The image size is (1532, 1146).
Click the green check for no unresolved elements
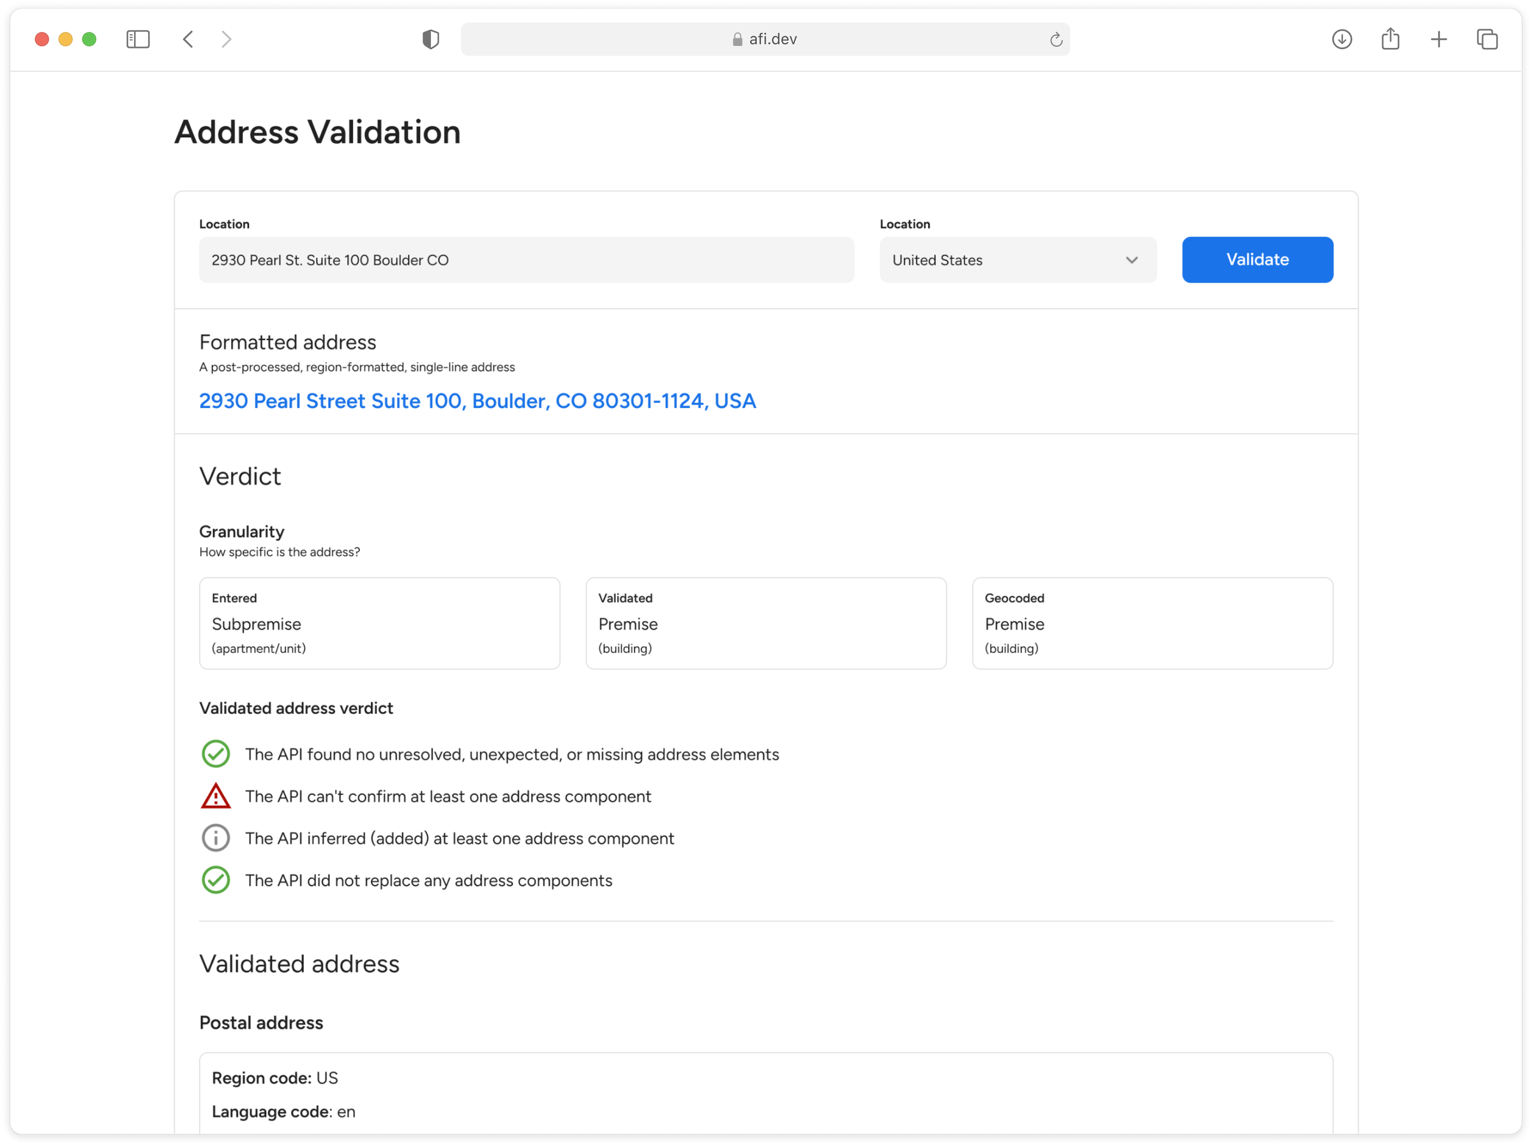click(215, 754)
